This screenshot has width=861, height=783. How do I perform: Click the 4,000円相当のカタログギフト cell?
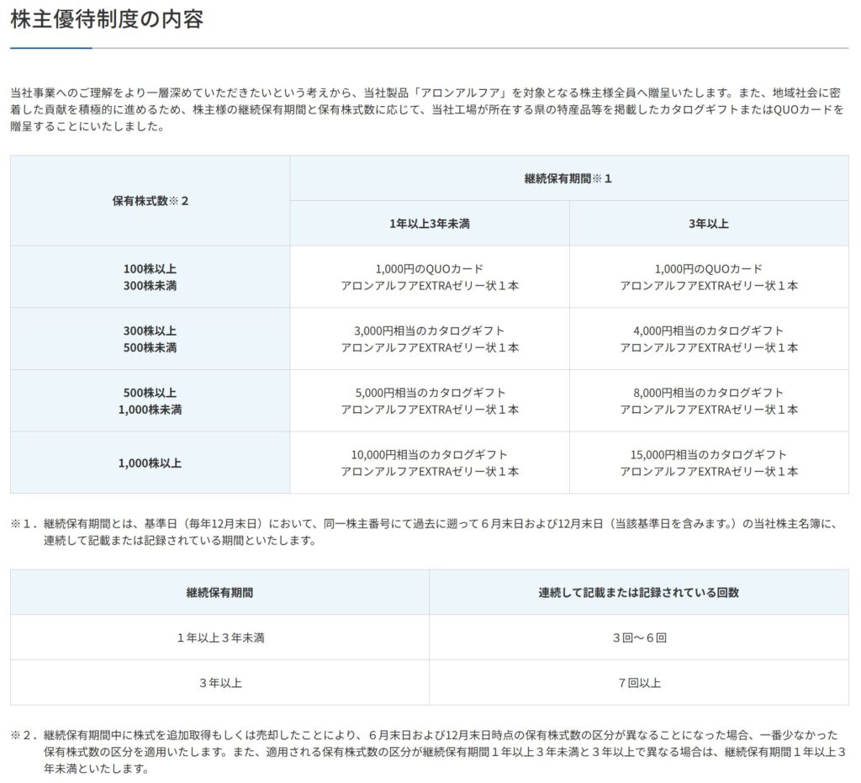[709, 339]
